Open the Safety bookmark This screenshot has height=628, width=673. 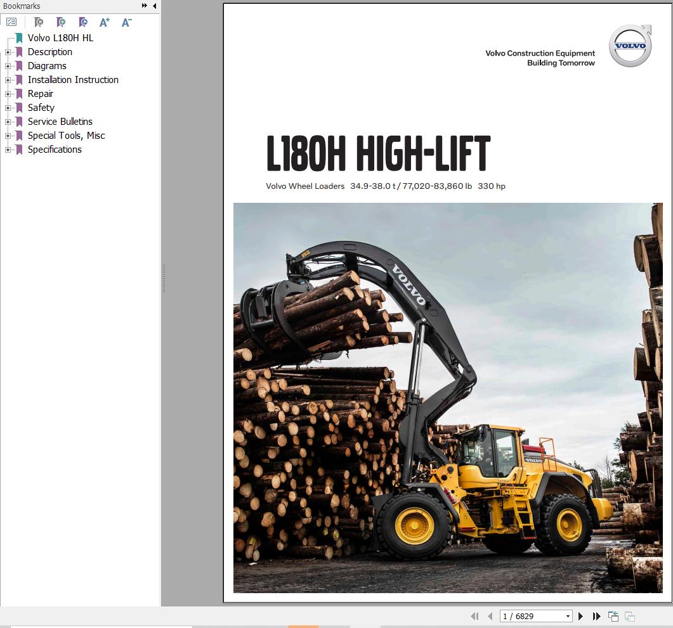click(x=41, y=108)
